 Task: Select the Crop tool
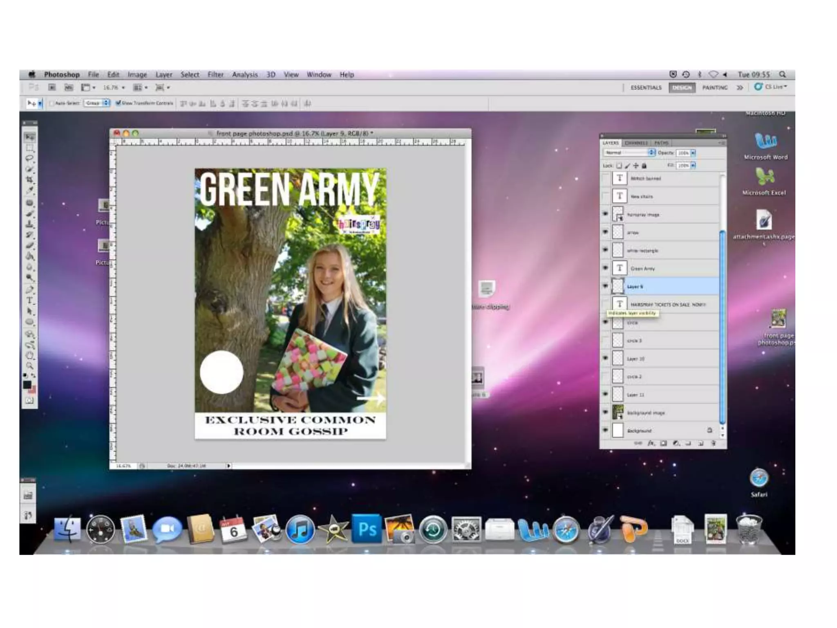(29, 180)
